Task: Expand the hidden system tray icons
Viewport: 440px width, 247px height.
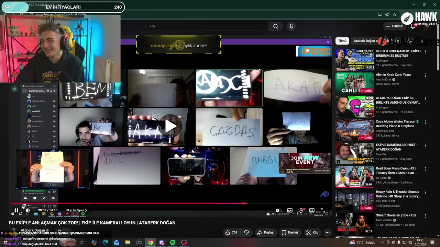Action: [382, 243]
